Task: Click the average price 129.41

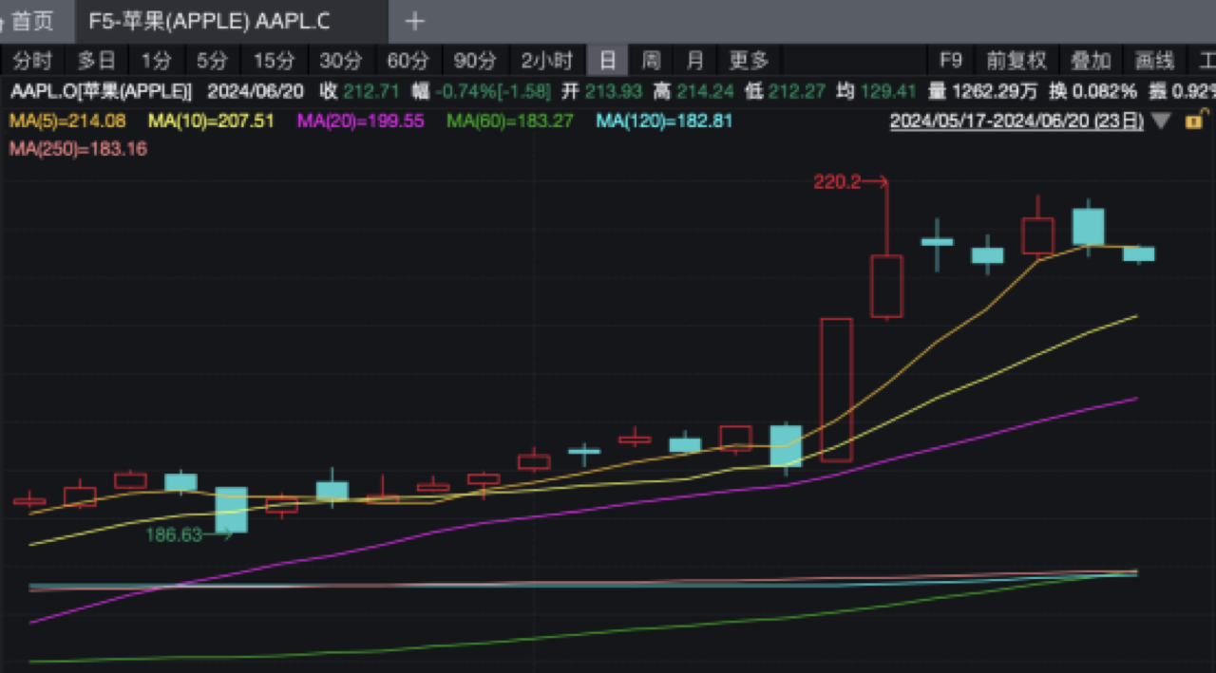Action: point(888,92)
